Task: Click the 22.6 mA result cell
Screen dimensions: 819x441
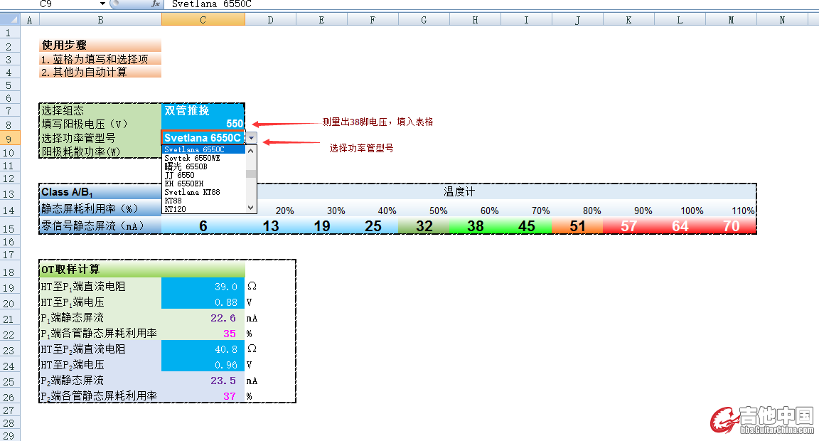Action: coord(203,318)
